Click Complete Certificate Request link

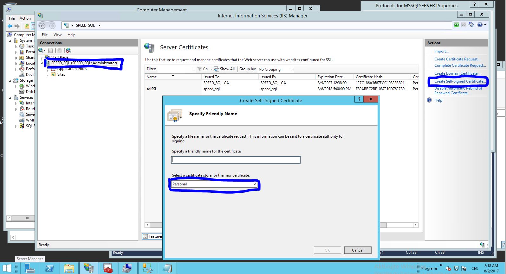click(x=460, y=65)
